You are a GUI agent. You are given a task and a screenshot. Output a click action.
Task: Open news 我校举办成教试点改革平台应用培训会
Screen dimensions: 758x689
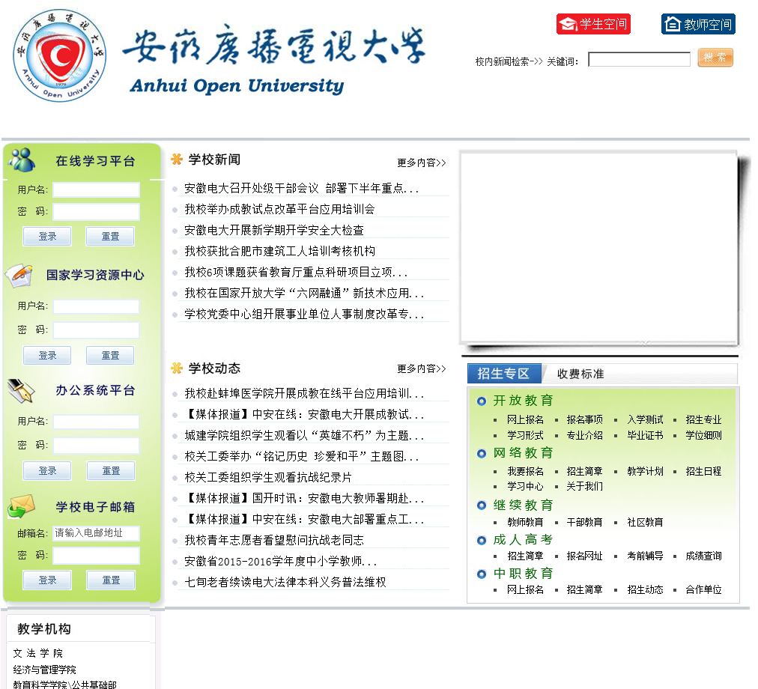279,209
